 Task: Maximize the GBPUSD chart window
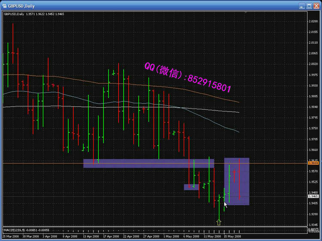coord(308,5)
